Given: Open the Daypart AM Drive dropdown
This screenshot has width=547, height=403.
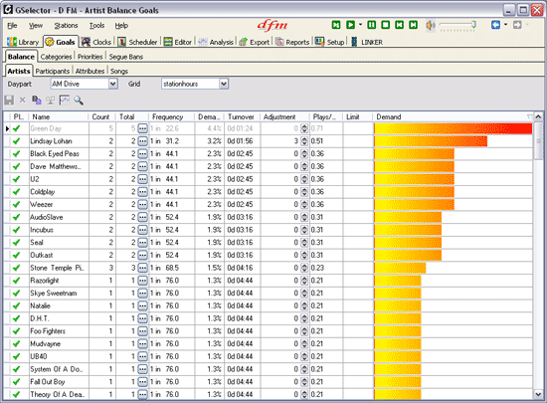Looking at the screenshot, I should click(x=112, y=84).
